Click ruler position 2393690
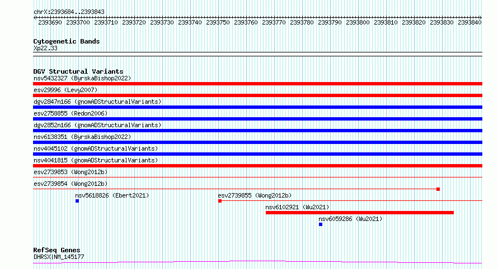The width and height of the screenshot is (498, 269). 50,22
